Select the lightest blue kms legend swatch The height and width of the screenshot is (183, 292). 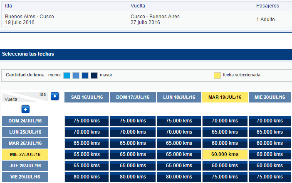pyautogui.click(x=67, y=76)
